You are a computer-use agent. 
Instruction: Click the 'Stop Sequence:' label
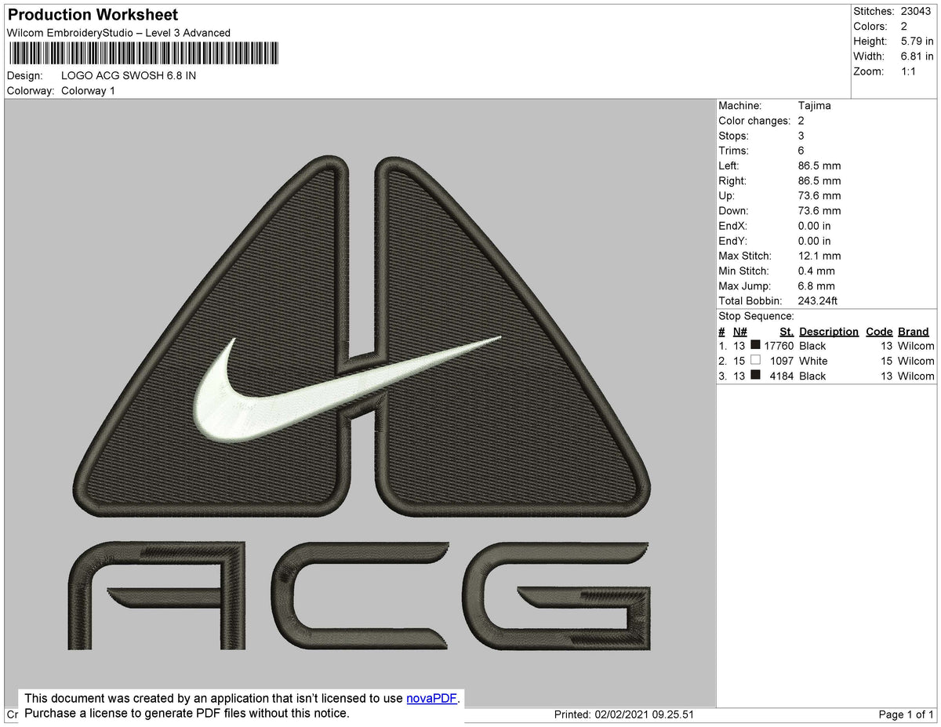(756, 316)
